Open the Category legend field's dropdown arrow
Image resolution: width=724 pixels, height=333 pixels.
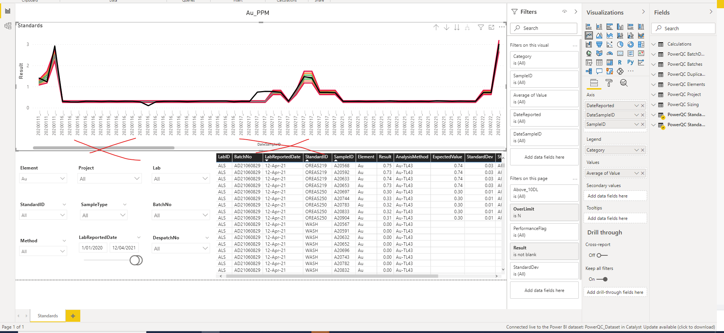tap(637, 150)
